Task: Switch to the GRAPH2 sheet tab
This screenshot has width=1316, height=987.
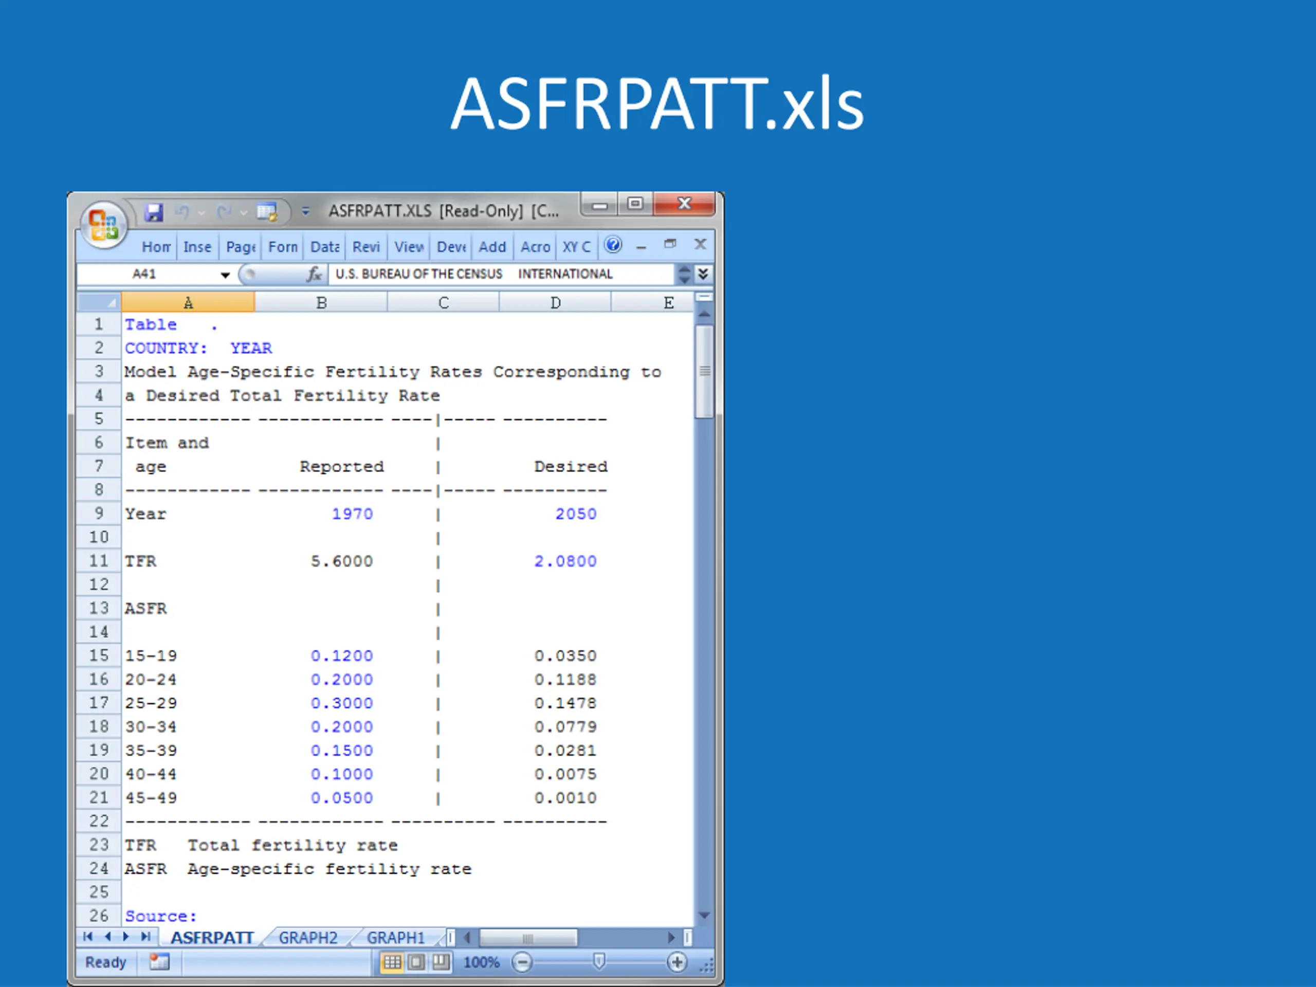Action: coord(307,938)
